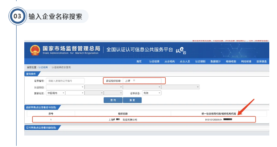Click credit code 91310120MA1H in result row

pos(218,119)
